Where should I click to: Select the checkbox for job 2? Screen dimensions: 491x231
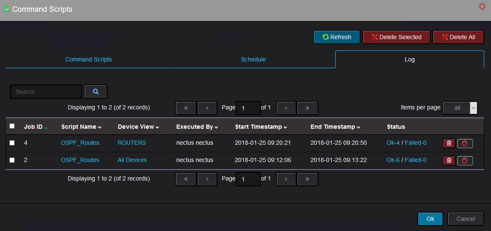[x=12, y=160]
